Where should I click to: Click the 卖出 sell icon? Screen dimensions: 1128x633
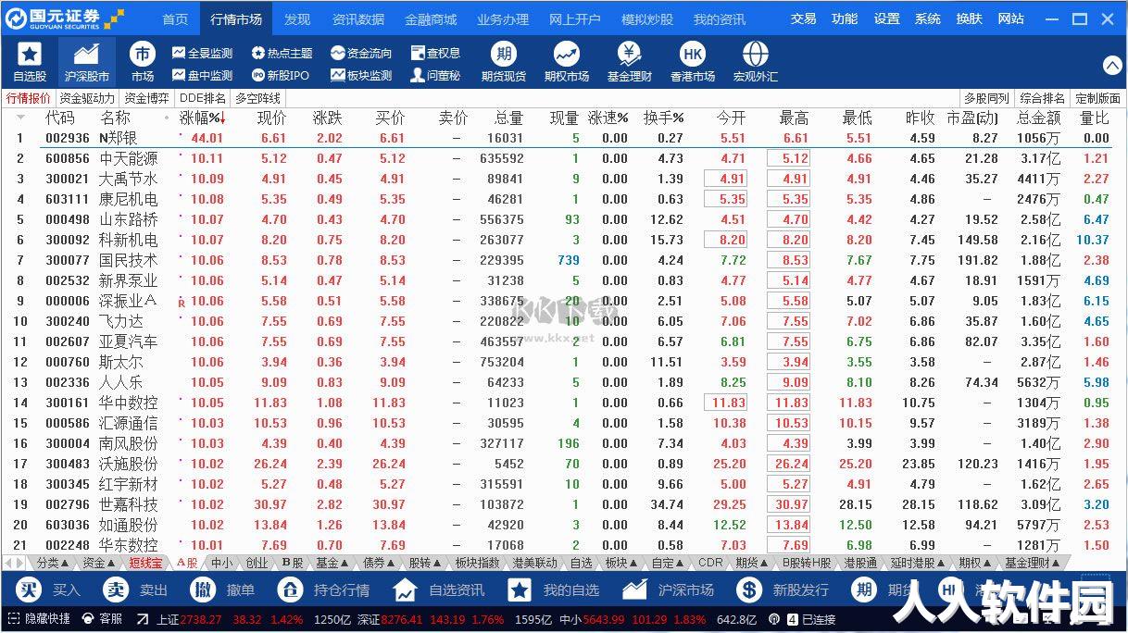(x=116, y=590)
